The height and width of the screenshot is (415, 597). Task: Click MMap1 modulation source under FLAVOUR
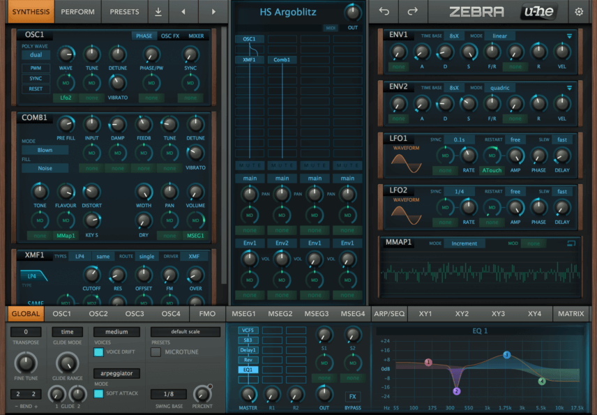pos(66,236)
